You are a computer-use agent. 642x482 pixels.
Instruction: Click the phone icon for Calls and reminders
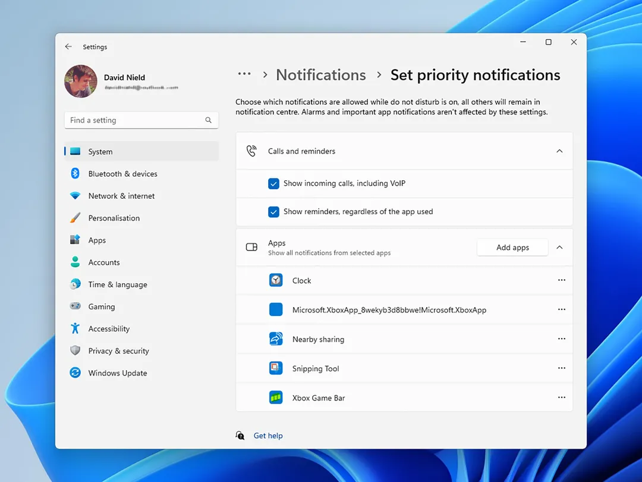pyautogui.click(x=251, y=151)
